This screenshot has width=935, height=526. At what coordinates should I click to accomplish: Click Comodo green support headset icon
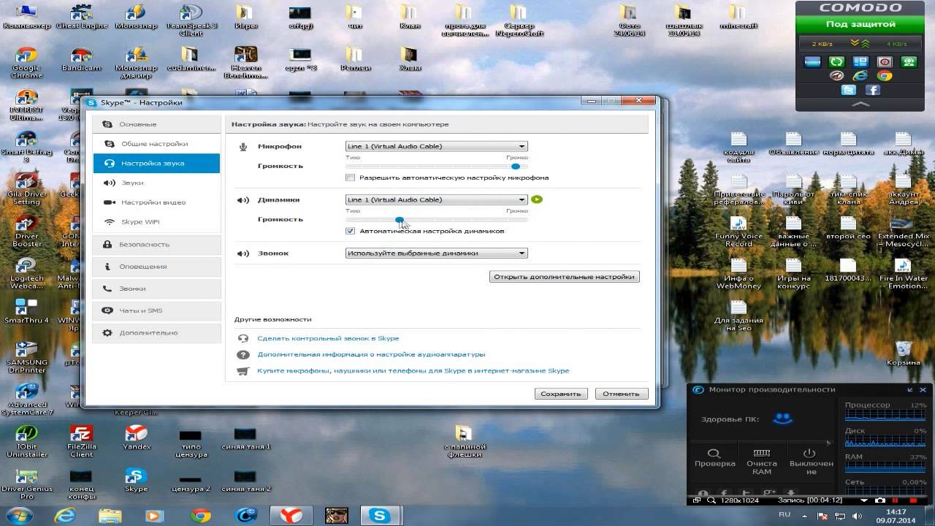pyautogui.click(x=909, y=63)
